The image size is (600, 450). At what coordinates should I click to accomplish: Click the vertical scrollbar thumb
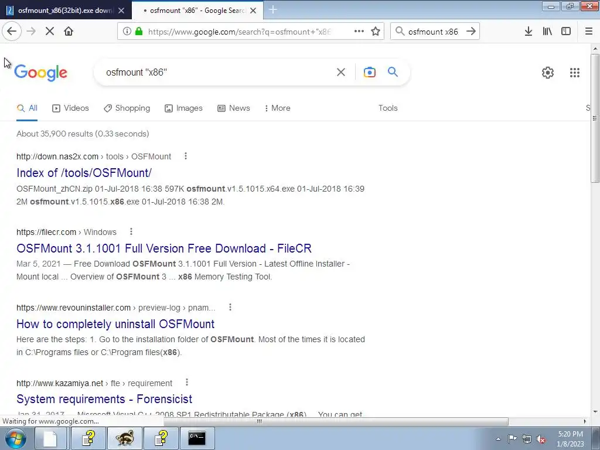click(x=595, y=118)
